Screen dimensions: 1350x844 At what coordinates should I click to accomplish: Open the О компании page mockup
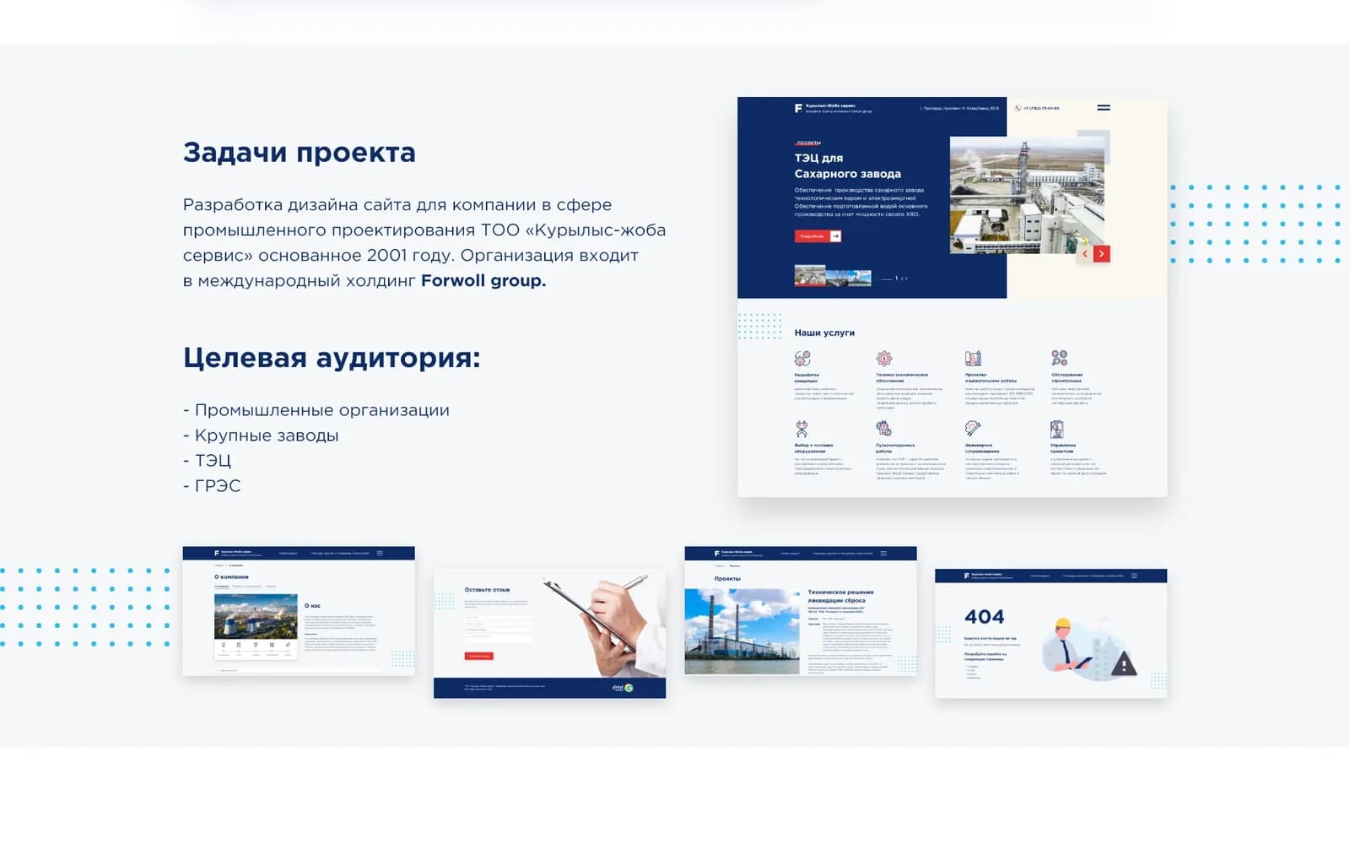tap(299, 611)
